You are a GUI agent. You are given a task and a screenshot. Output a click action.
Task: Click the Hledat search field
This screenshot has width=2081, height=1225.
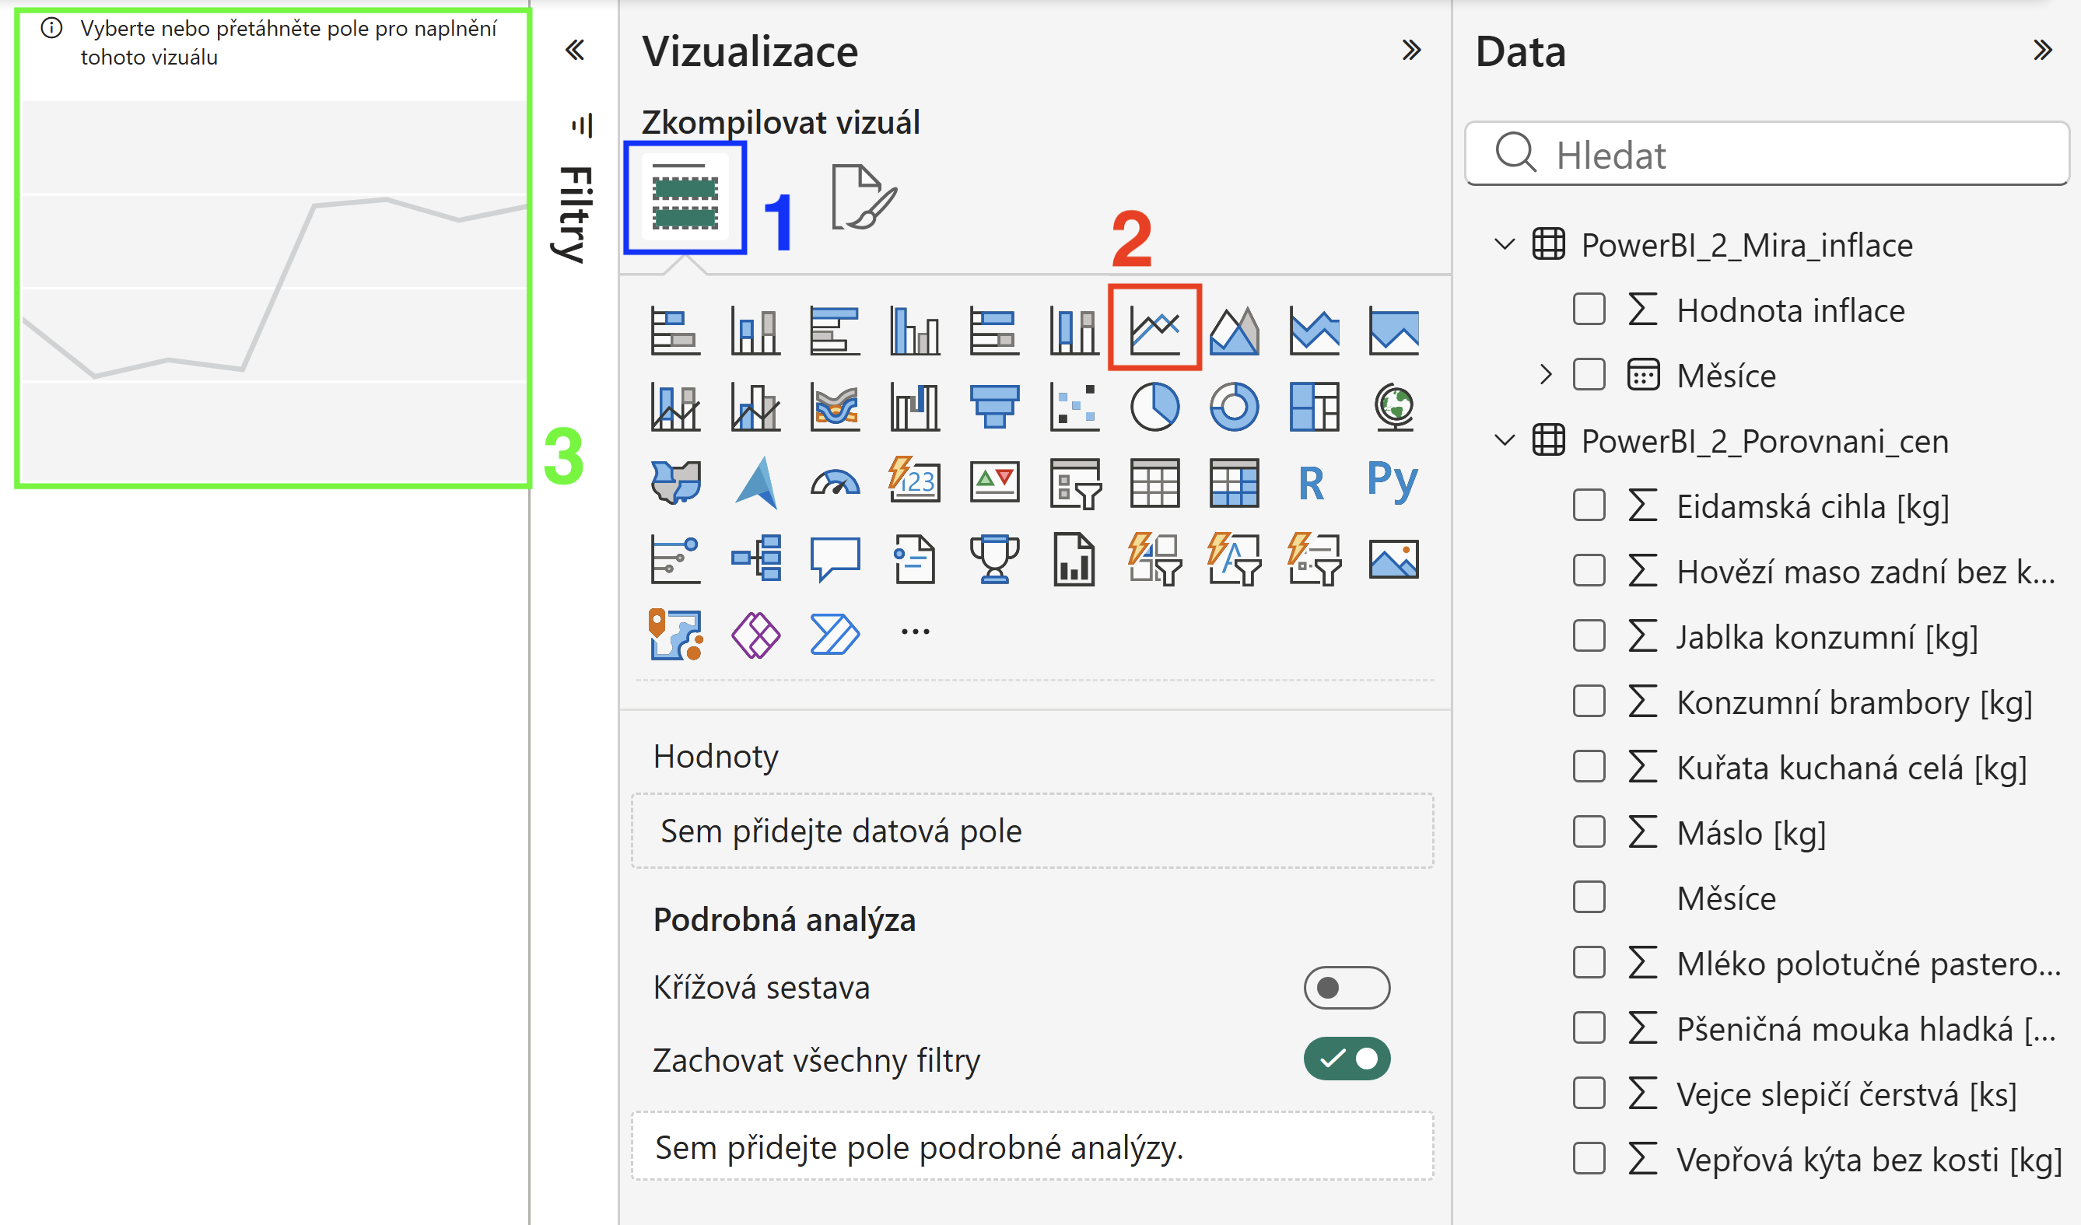[1766, 154]
